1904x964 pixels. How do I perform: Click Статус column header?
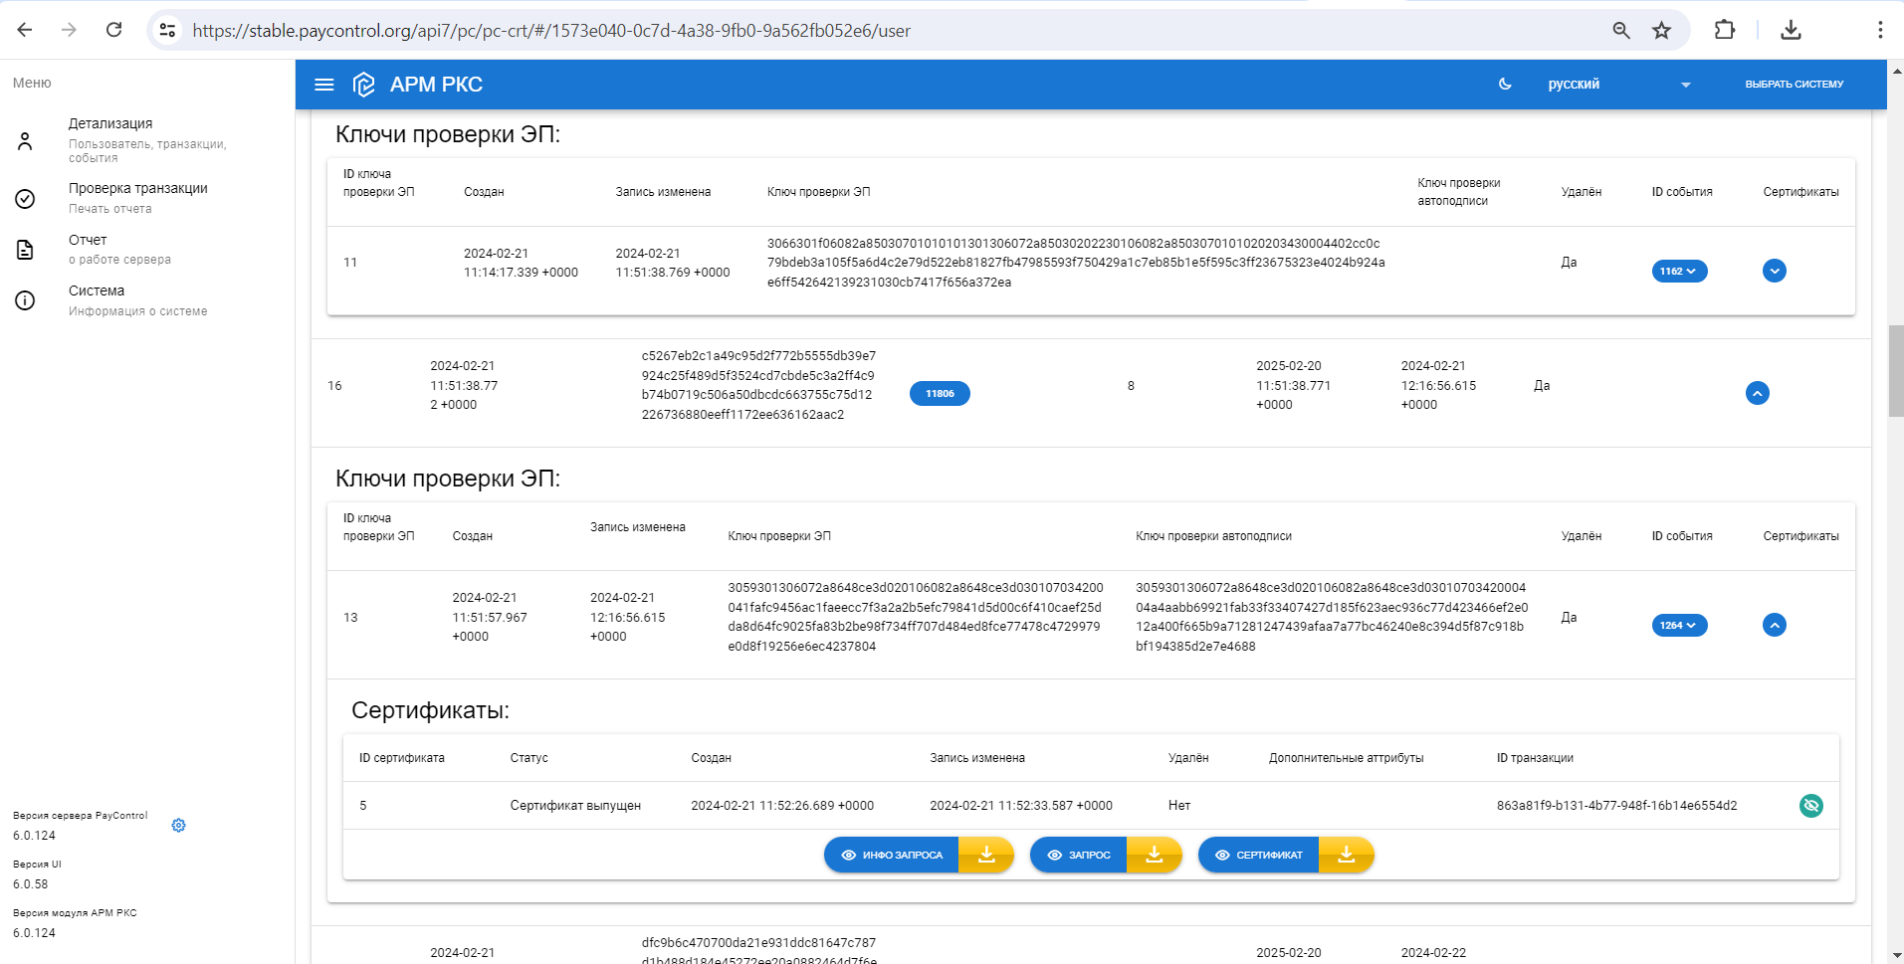(x=529, y=758)
